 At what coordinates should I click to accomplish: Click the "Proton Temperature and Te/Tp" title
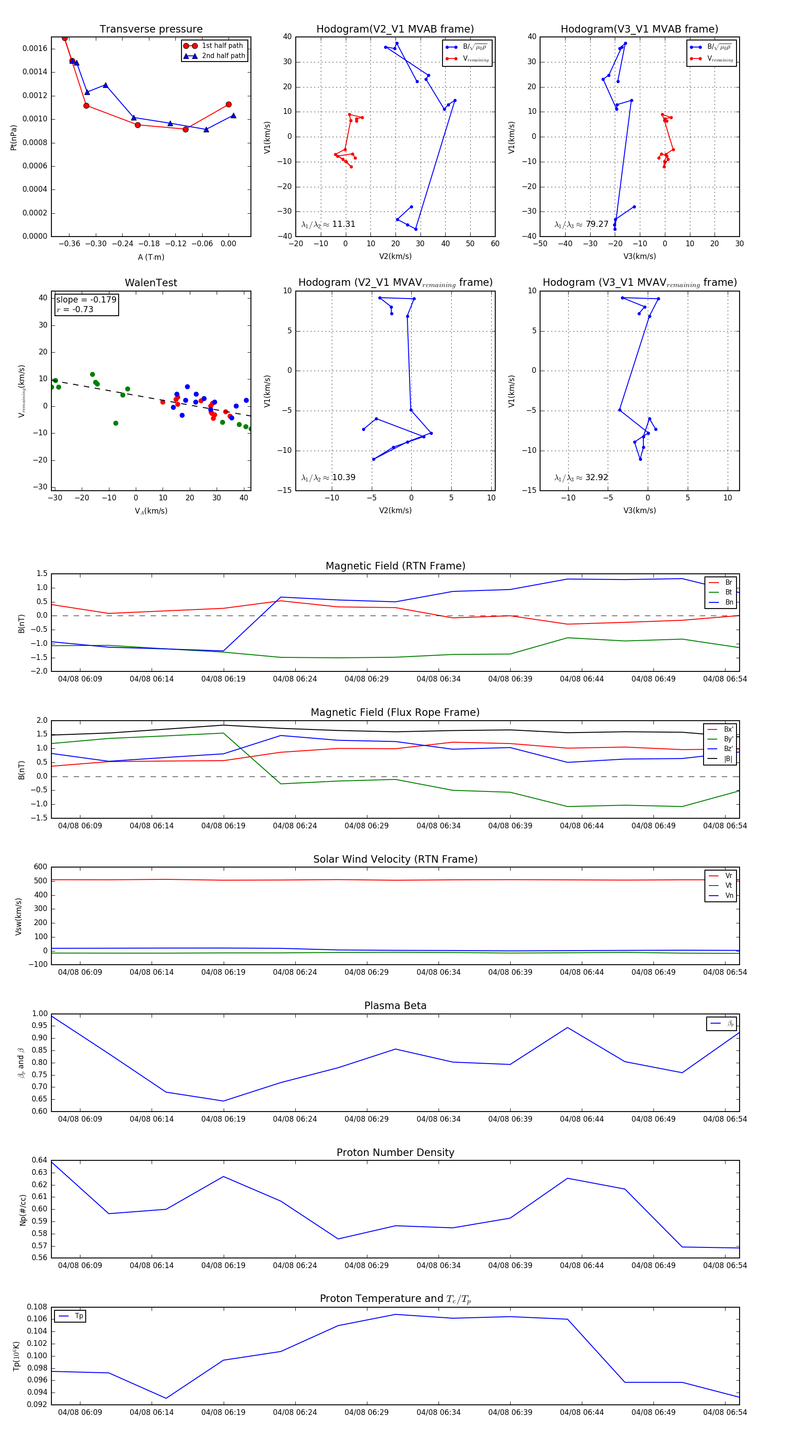(395, 1299)
